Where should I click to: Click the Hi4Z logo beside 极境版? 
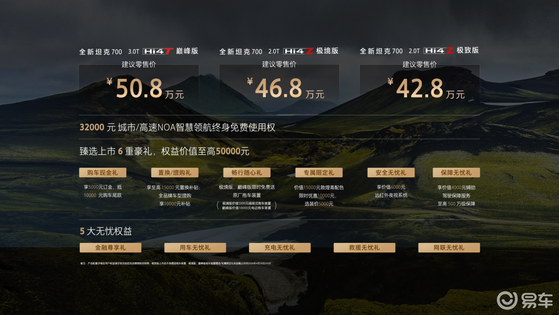click(299, 51)
